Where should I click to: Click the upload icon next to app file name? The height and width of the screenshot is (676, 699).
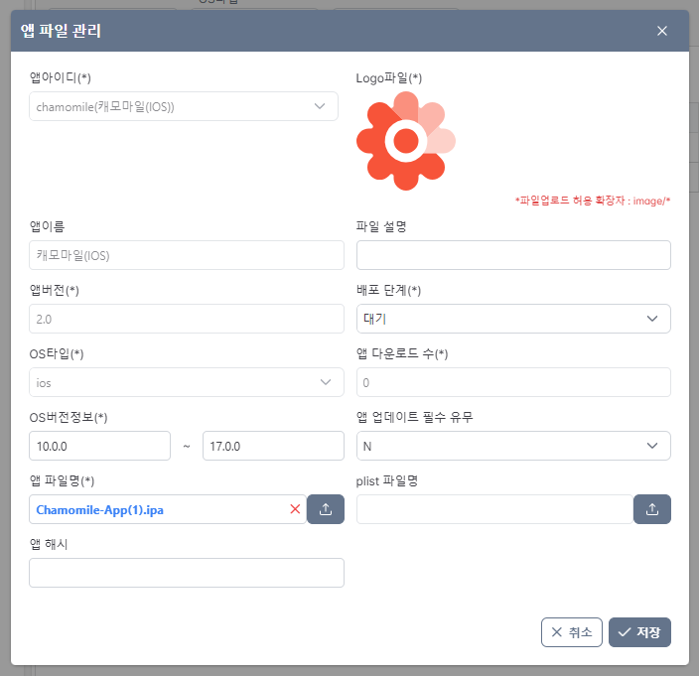tap(326, 509)
